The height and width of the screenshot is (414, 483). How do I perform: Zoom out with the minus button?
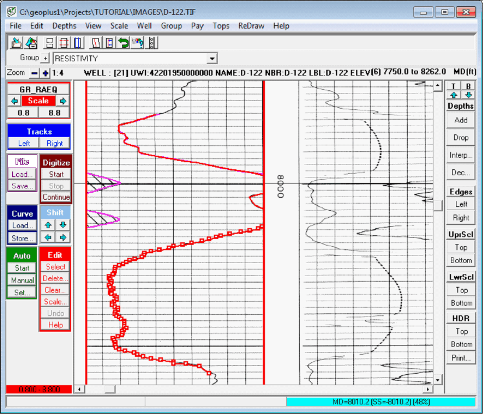point(35,73)
